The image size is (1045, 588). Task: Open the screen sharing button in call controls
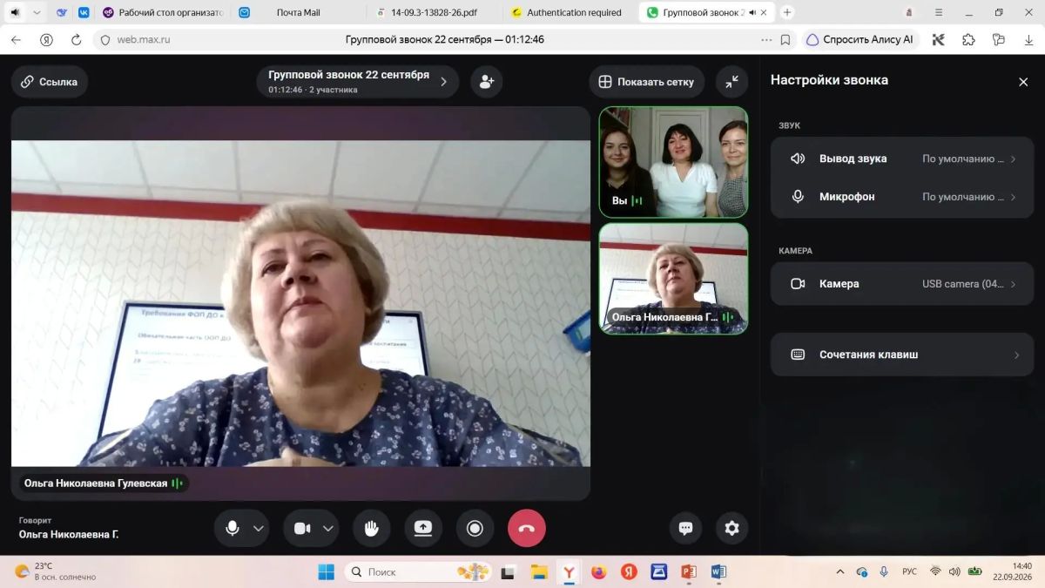coord(423,528)
